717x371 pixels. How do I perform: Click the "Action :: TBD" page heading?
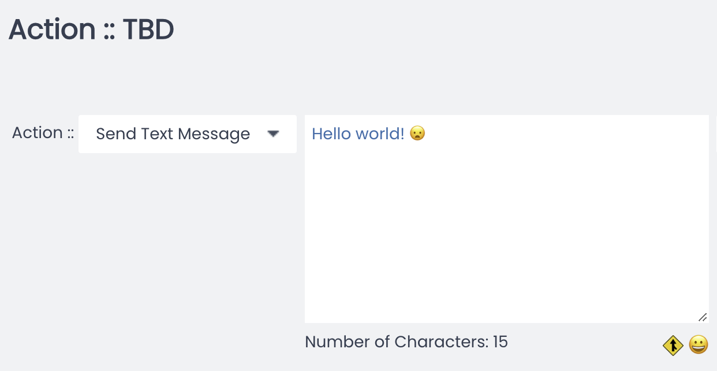coord(91,29)
